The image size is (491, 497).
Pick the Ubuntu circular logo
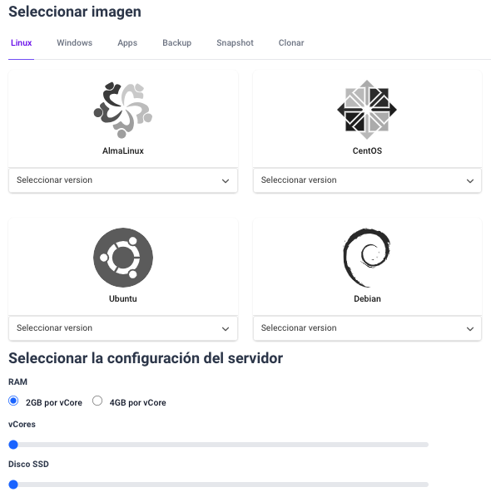[x=123, y=258]
